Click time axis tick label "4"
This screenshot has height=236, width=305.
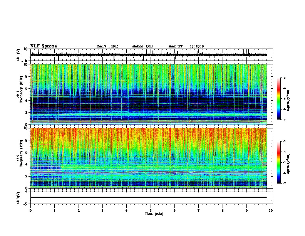[127, 211]
